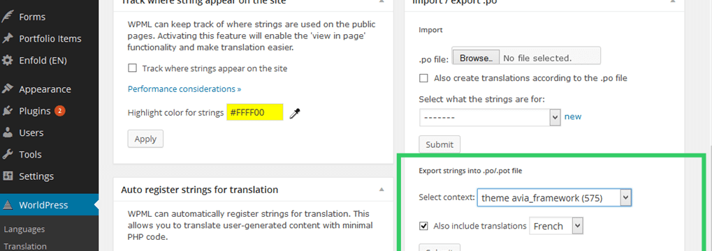Open Performance considerations link
Viewport: 712px width, 251px height.
pos(184,89)
